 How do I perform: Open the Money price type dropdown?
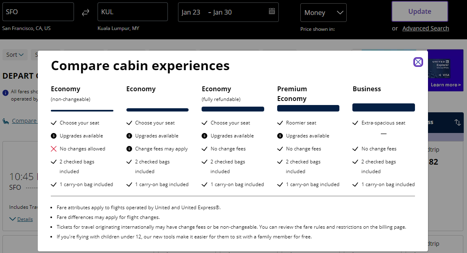point(323,13)
